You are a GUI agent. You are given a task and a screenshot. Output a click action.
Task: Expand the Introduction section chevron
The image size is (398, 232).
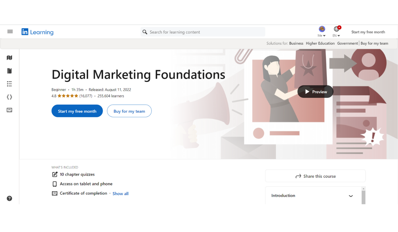(x=351, y=196)
